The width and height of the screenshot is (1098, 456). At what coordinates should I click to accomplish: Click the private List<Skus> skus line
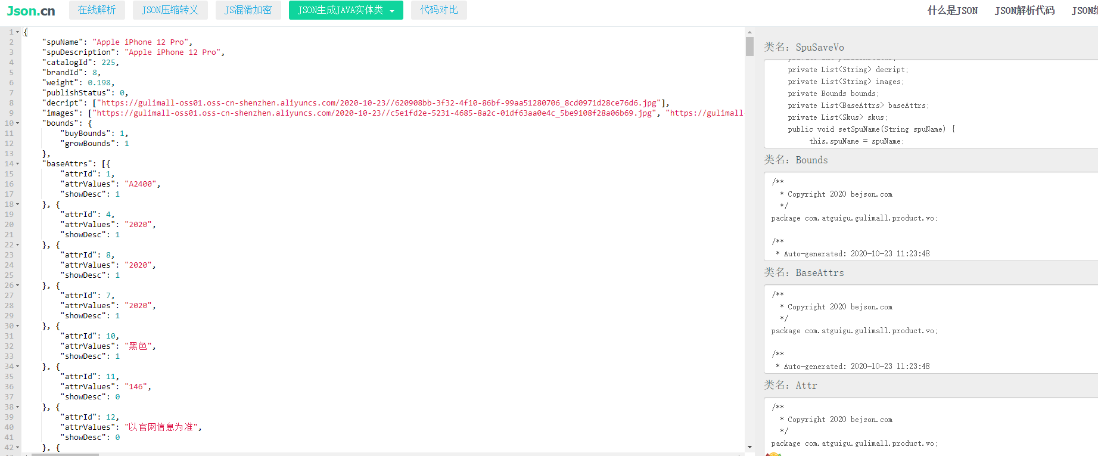tap(837, 117)
